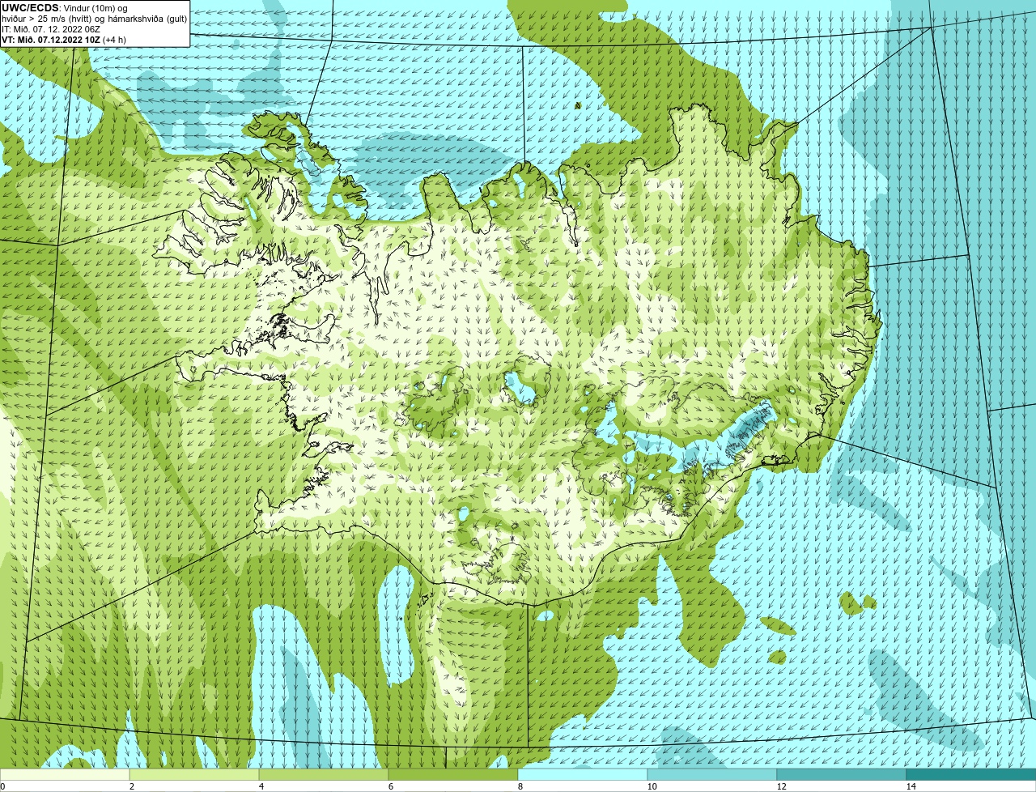This screenshot has height=792, width=1036.
Task: Click the legend tick label "12"
Action: click(x=781, y=786)
